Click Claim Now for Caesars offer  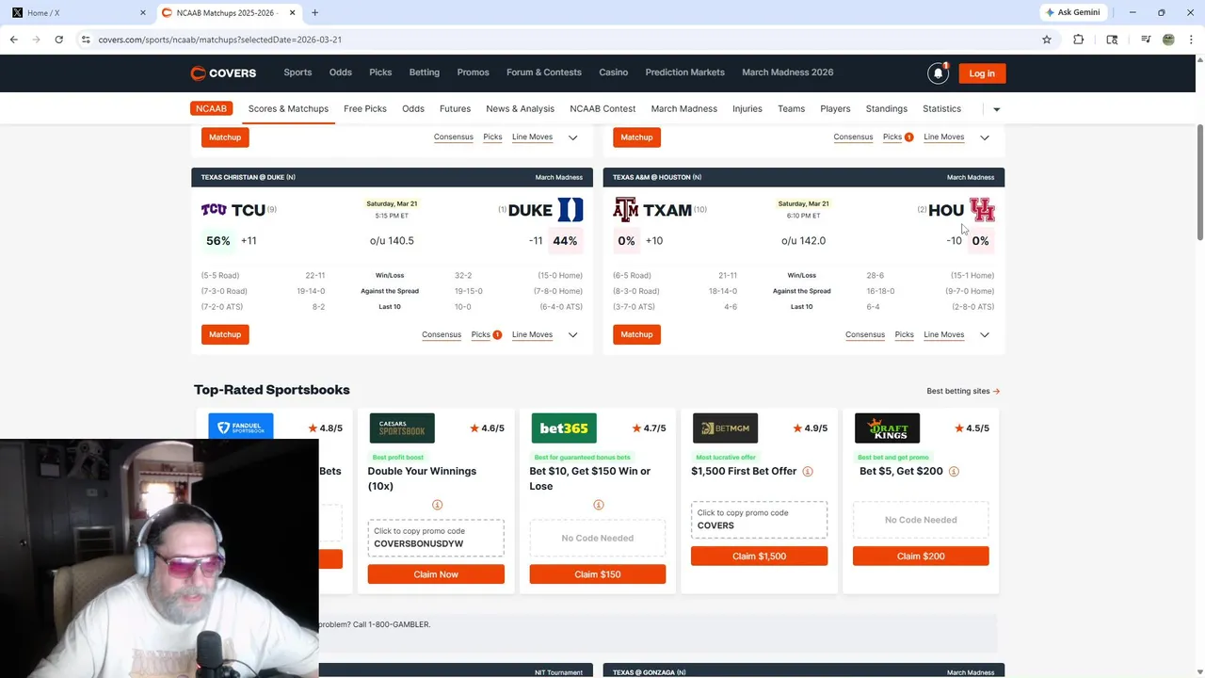coord(436,574)
